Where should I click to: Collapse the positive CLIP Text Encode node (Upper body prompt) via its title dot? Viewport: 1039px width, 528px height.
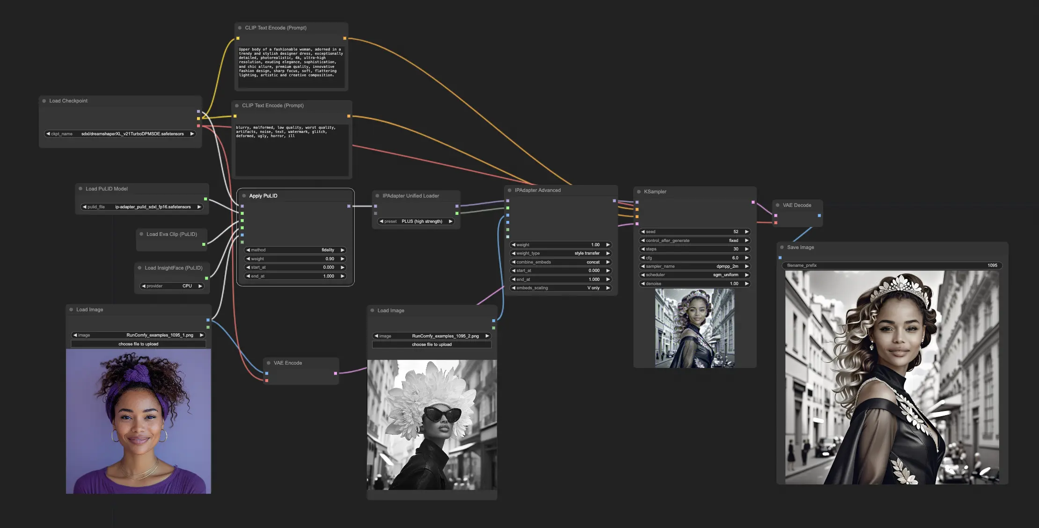click(240, 28)
